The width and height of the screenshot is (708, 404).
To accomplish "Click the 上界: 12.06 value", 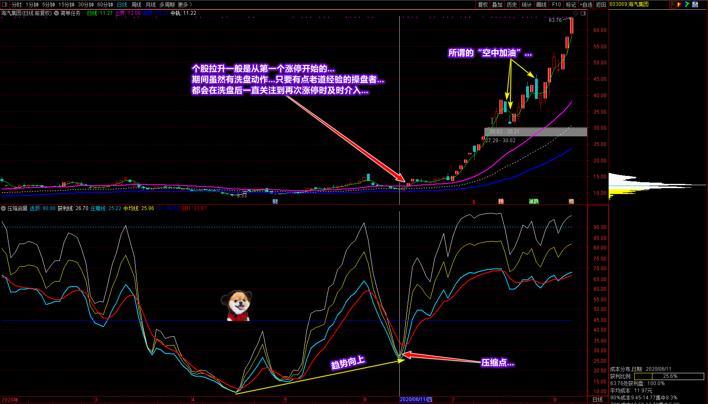I will [128, 13].
